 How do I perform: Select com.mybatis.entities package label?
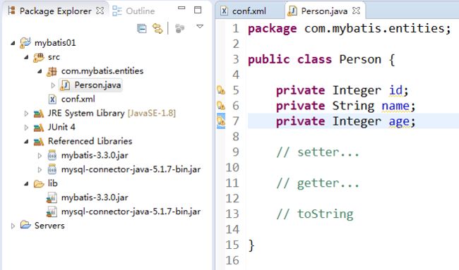(x=102, y=71)
